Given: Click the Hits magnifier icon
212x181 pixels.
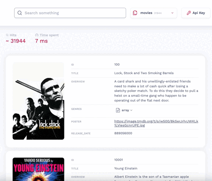Looking at the screenshot, I should coord(7,35).
